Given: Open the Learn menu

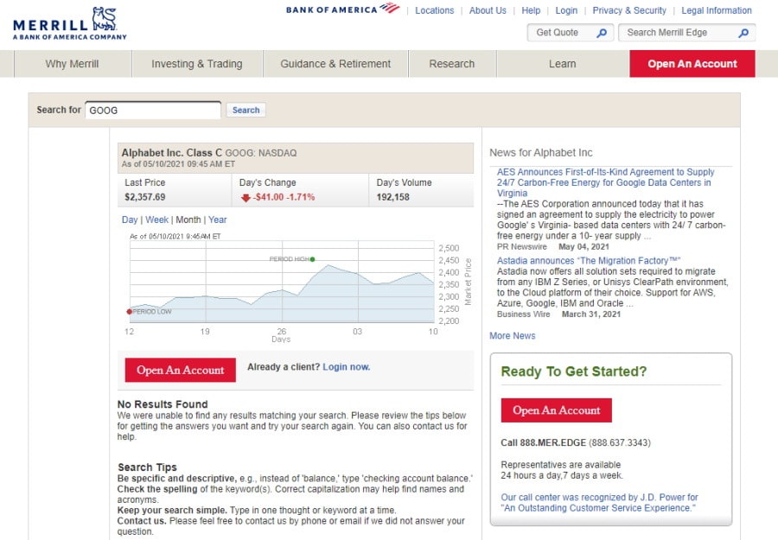Looking at the screenshot, I should pos(563,64).
